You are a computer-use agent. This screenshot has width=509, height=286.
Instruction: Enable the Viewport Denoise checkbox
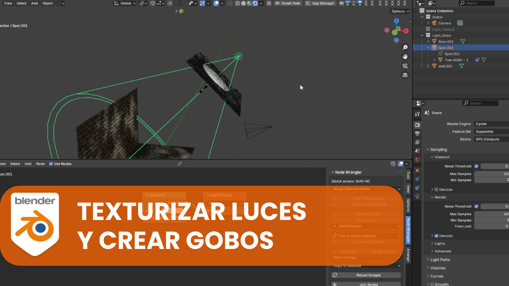[436, 190]
